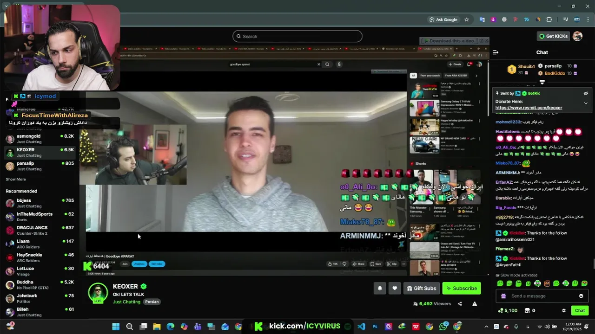Open HeySnackle recommended channel
Screen dimensions: 595x334
tap(40, 257)
